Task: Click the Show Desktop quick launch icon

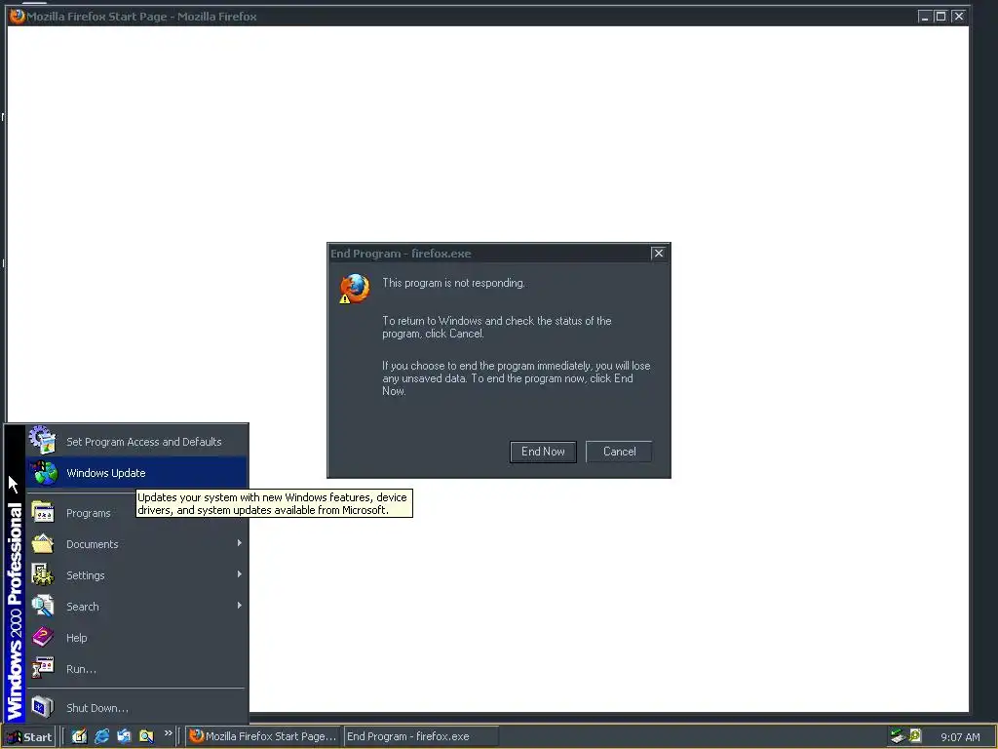Action: (x=79, y=736)
